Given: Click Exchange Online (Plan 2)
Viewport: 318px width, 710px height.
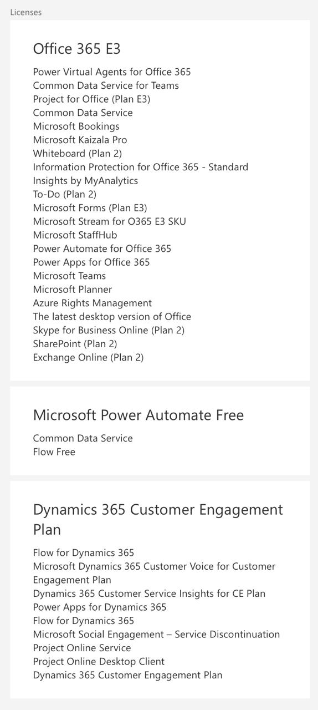Looking at the screenshot, I should pyautogui.click(x=88, y=358).
